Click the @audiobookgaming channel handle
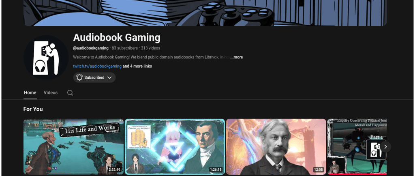The image size is (415, 176). pyautogui.click(x=91, y=48)
